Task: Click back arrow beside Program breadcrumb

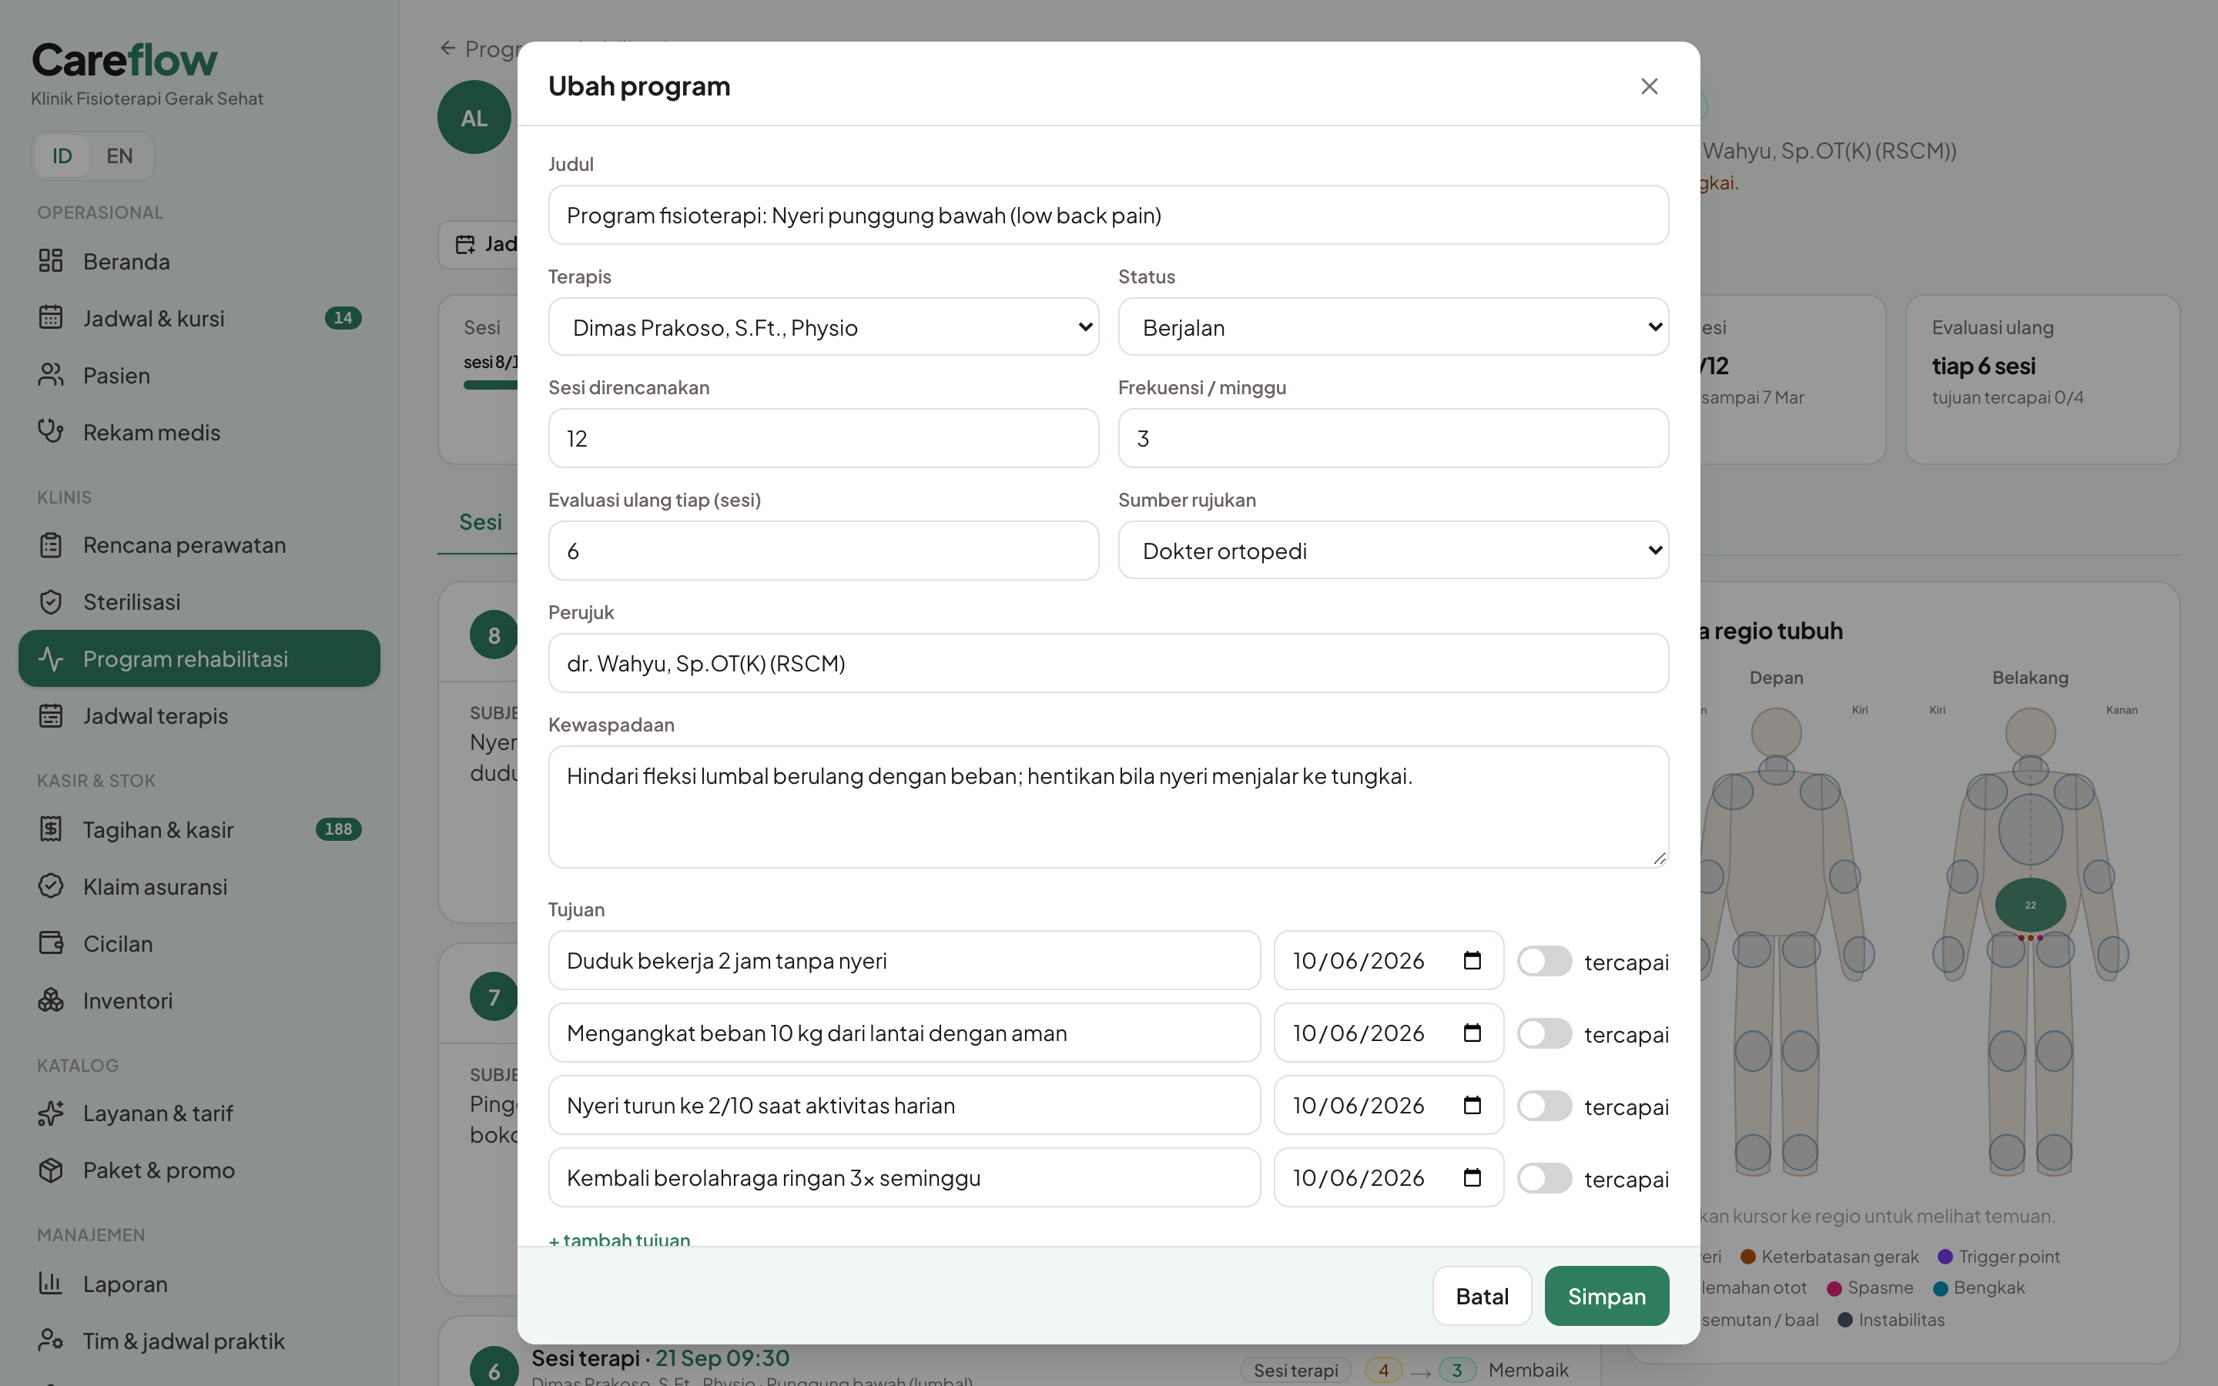Action: tap(447, 49)
